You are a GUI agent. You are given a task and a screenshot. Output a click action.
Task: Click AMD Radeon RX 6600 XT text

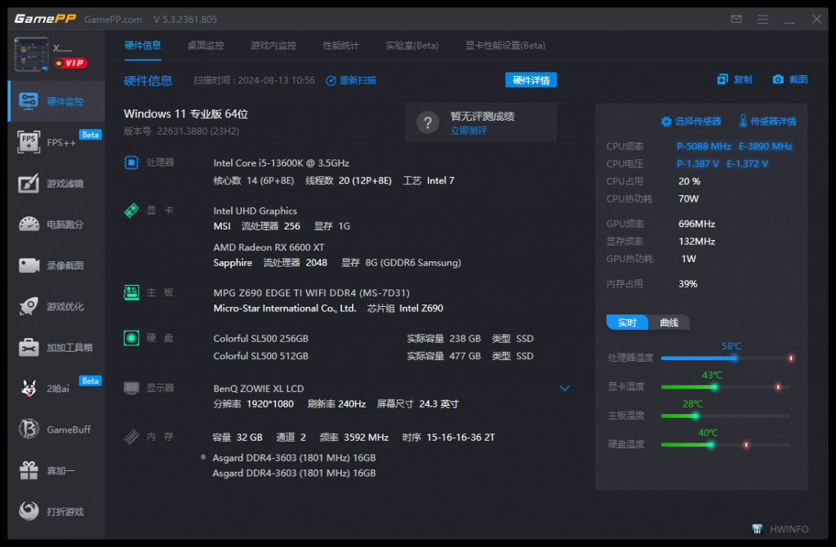point(269,247)
